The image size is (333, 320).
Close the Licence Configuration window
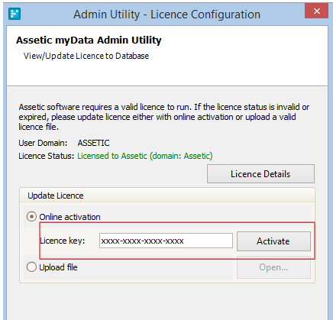[316, 11]
